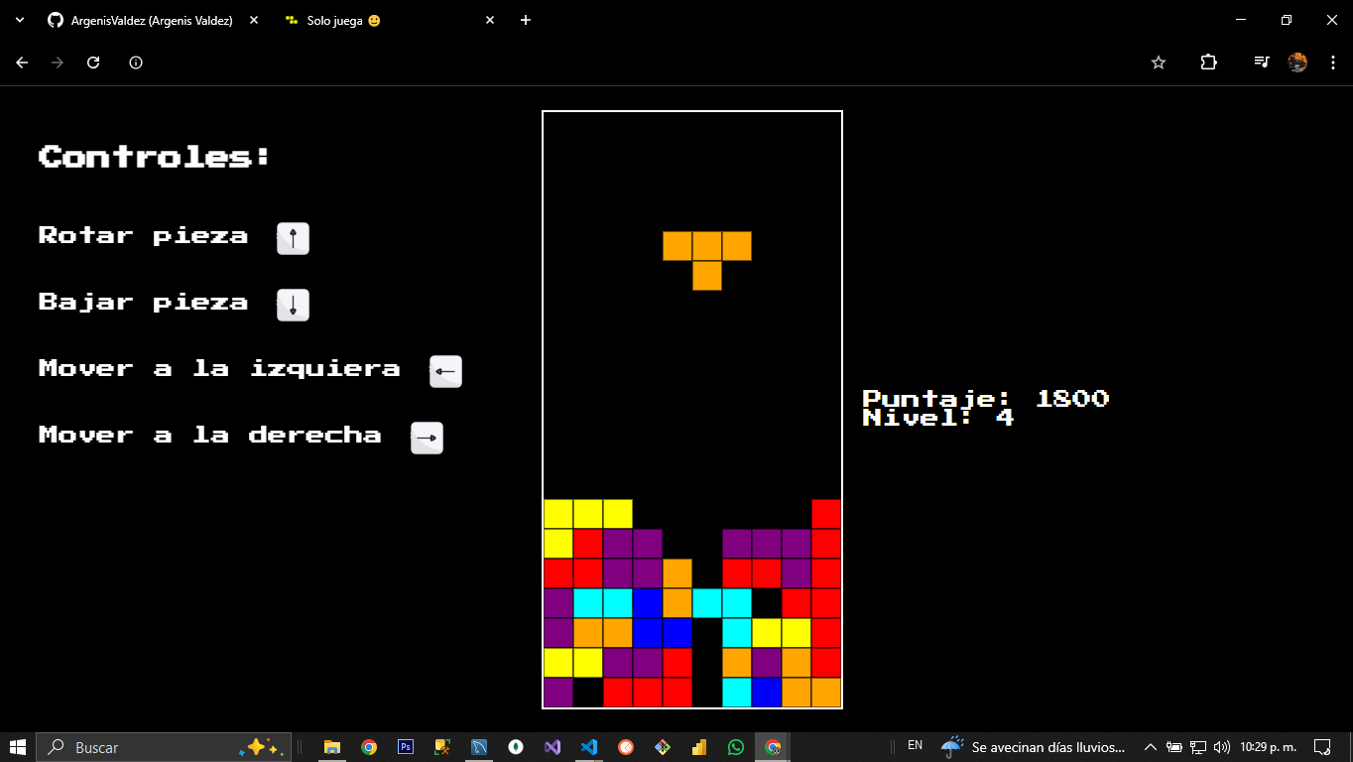Viewport: 1353px width, 762px height.
Task: Click the Nivel: 4 level text
Action: 938,418
